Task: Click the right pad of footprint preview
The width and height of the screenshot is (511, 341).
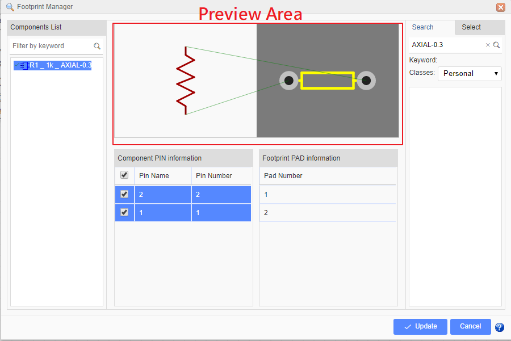Action: [366, 81]
